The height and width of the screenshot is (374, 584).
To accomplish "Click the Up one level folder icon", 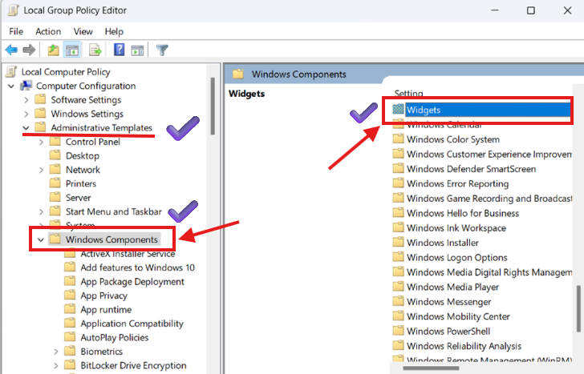I will point(53,50).
